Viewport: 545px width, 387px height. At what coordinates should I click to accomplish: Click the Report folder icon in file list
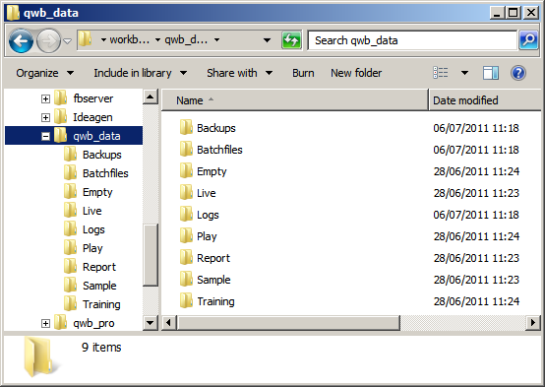[186, 258]
